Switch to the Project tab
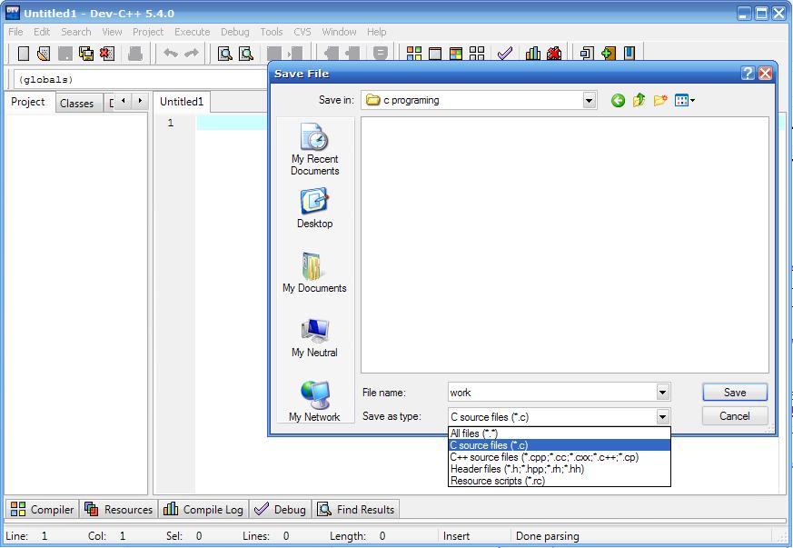 coord(28,102)
